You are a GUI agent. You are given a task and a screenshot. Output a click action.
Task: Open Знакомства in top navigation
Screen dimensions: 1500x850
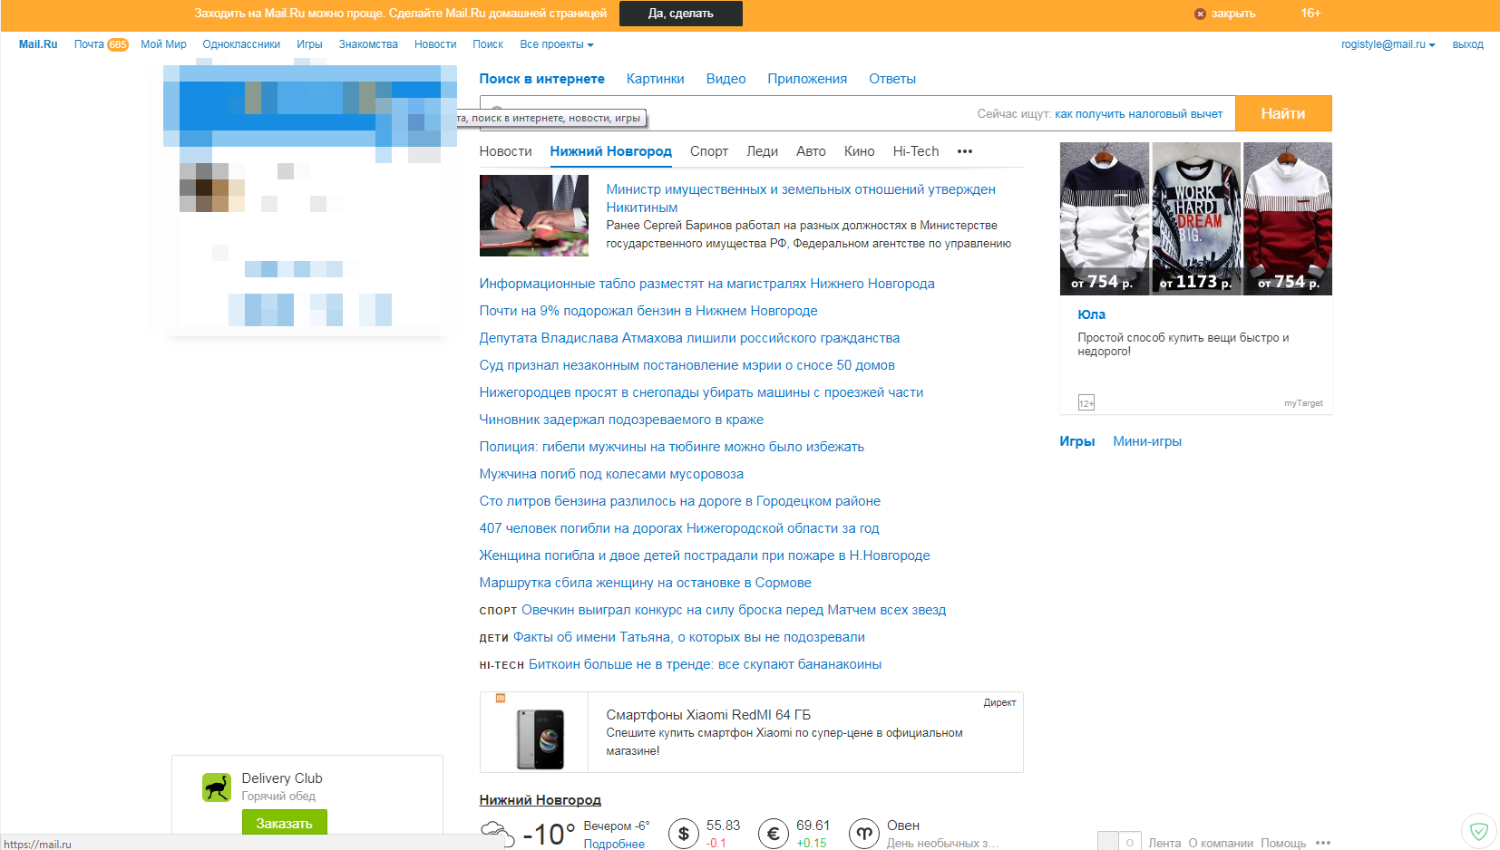368,44
